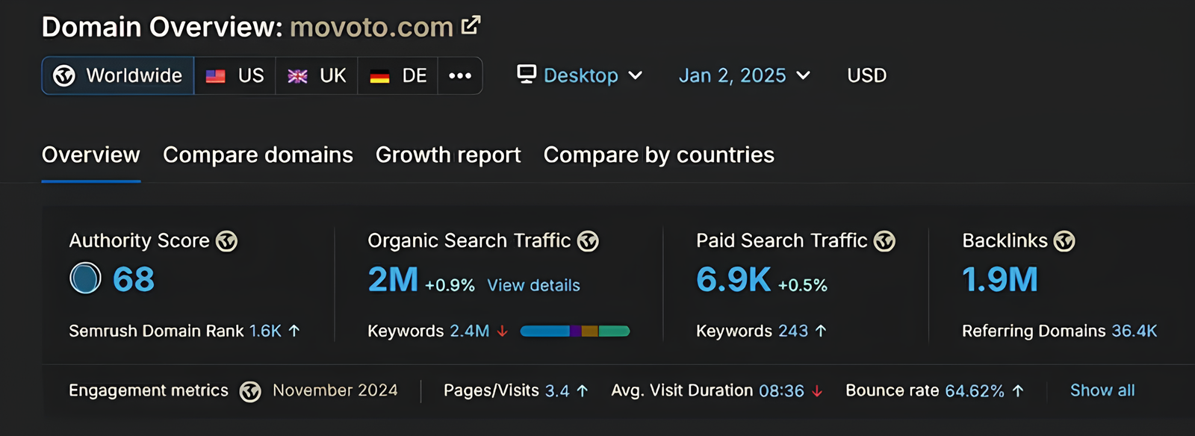Select the US region option
The width and height of the screenshot is (1195, 436).
(235, 75)
